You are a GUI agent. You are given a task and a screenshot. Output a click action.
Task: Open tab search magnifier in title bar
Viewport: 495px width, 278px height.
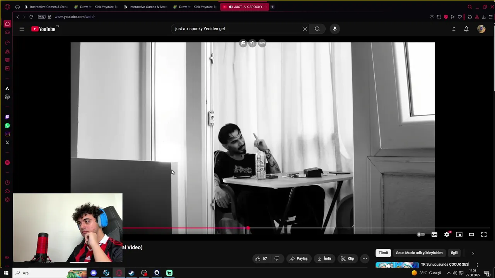[470, 7]
